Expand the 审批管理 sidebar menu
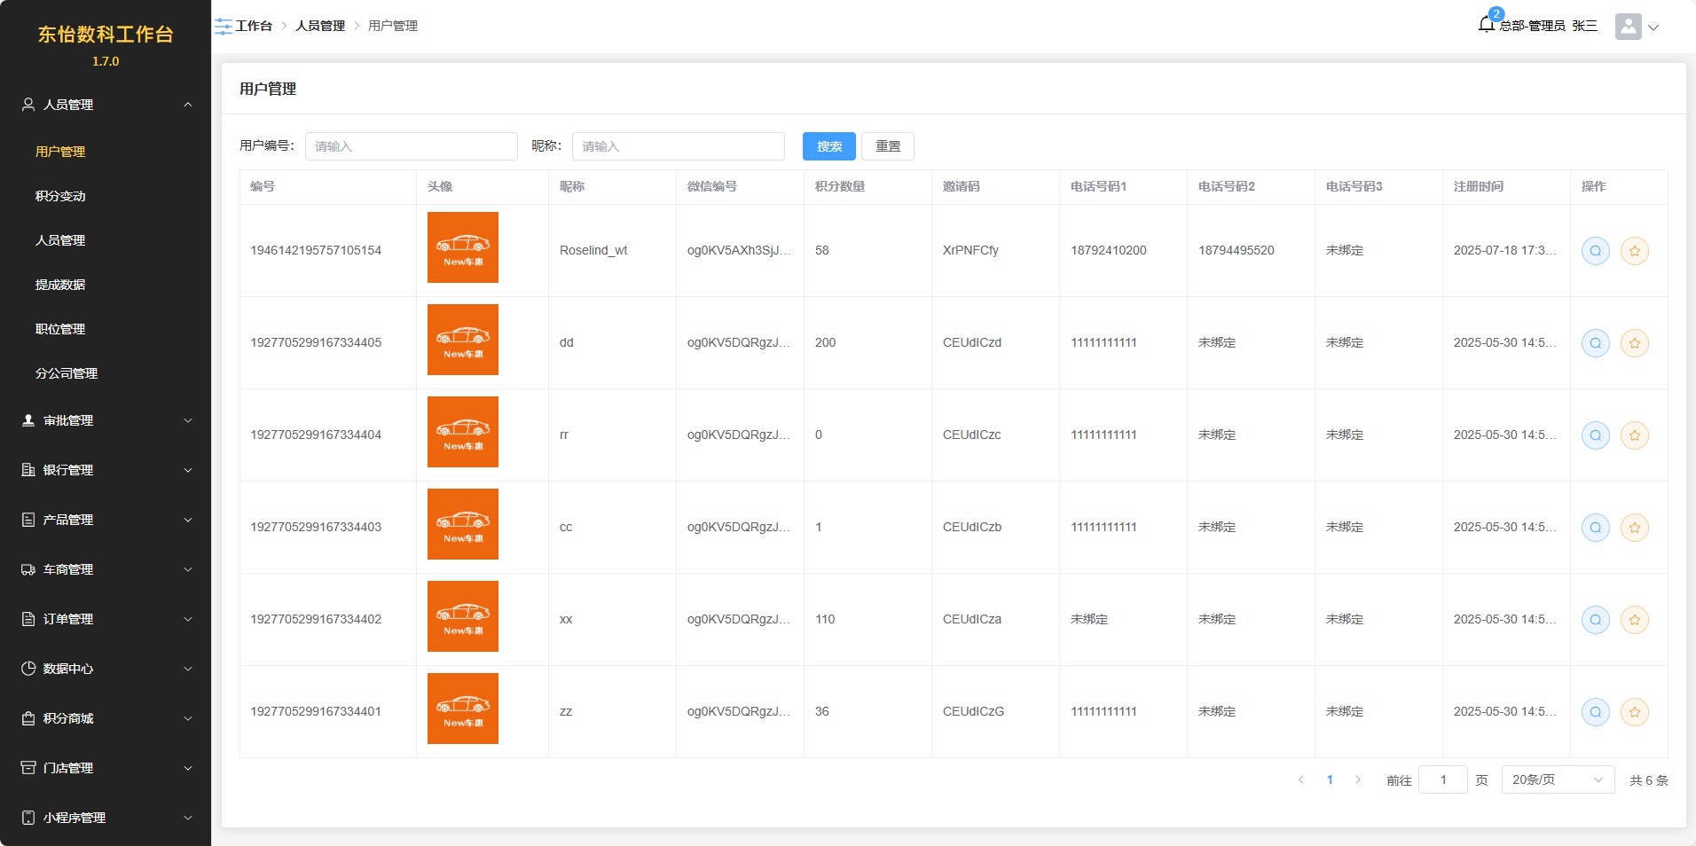Viewport: 1696px width, 846px height. point(106,420)
